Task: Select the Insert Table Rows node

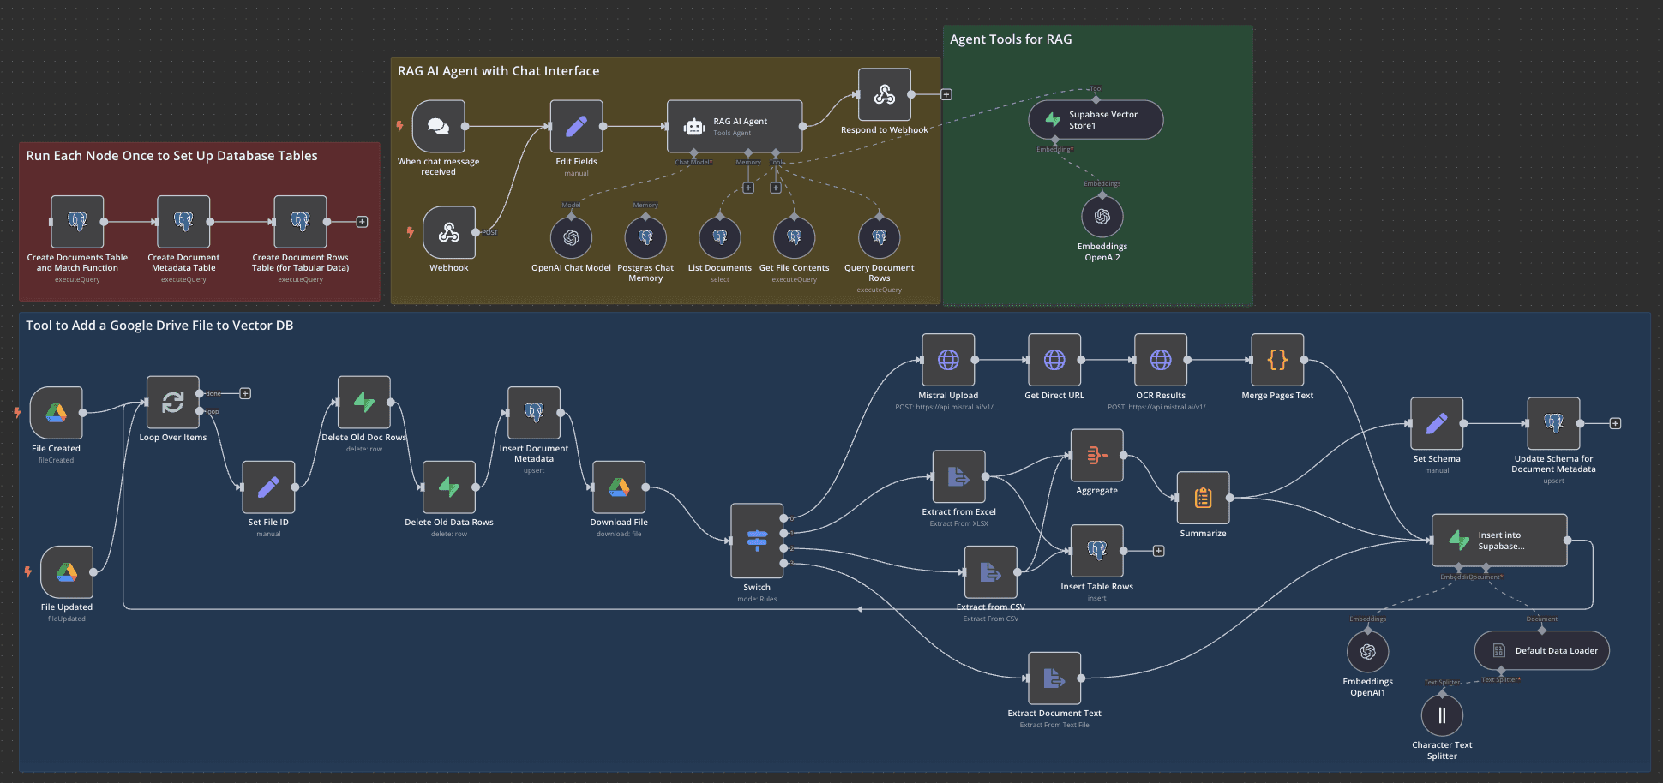Action: (1097, 551)
